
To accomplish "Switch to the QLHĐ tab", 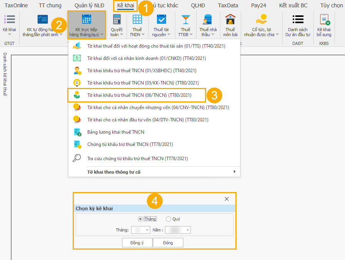I will point(198,5).
